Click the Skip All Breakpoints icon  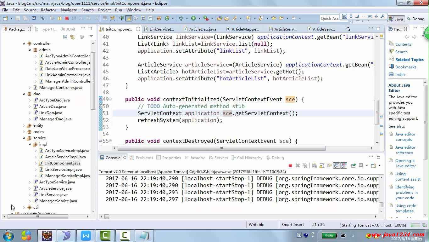(42, 18)
